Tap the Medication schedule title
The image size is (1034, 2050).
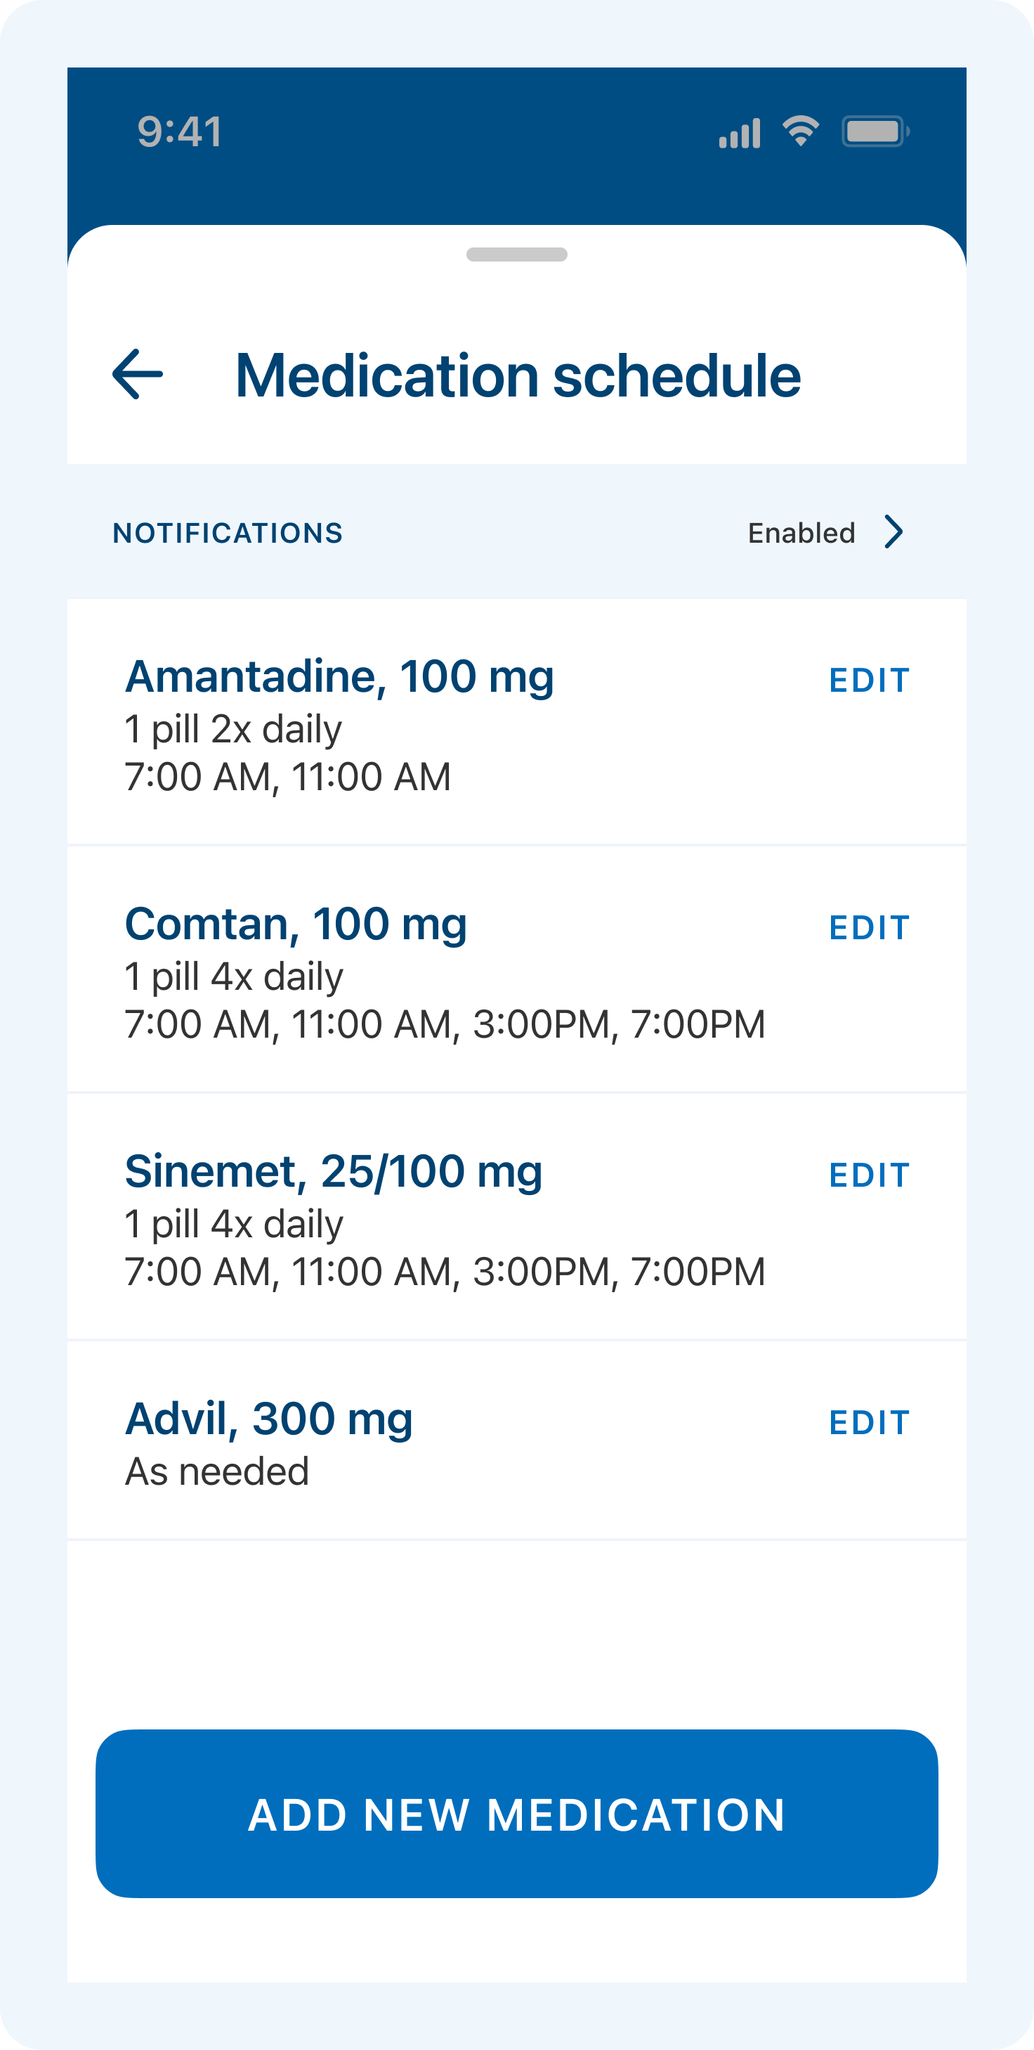518,375
